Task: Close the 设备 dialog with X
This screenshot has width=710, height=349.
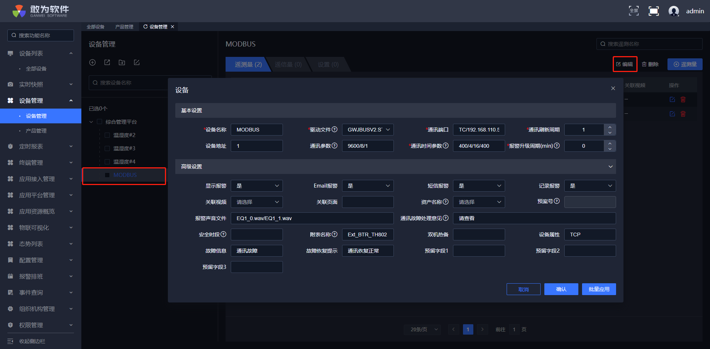Action: tap(613, 88)
